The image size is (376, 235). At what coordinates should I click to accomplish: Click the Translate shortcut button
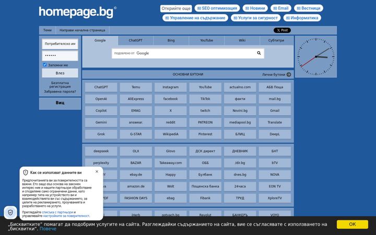click(275, 123)
